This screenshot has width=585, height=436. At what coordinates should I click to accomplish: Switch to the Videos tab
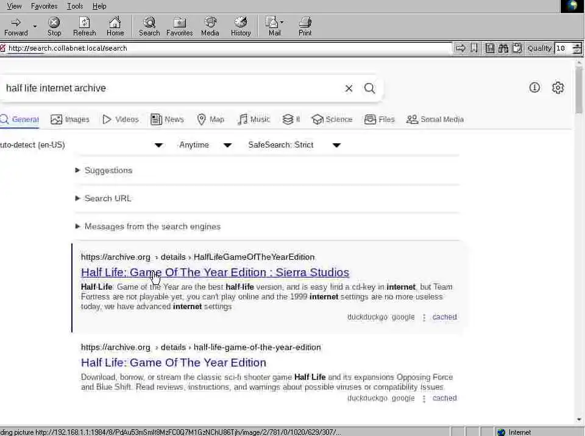(121, 120)
